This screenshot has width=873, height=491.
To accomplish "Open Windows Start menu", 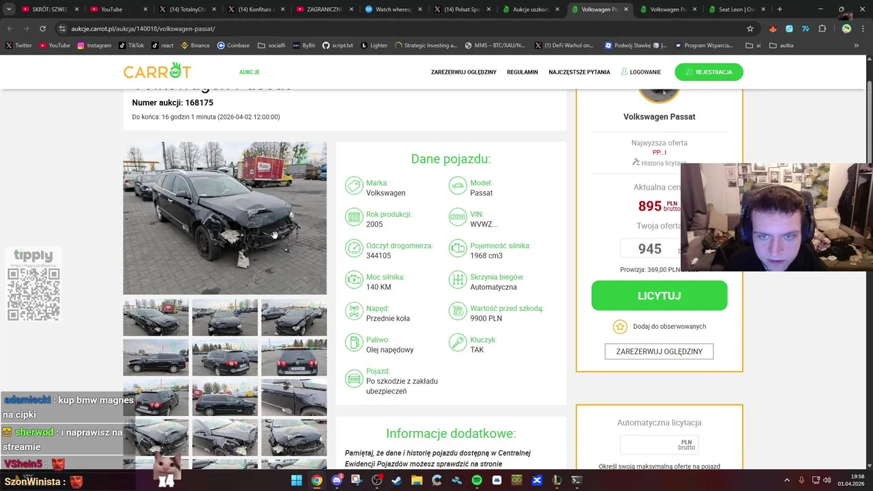I will 297,480.
